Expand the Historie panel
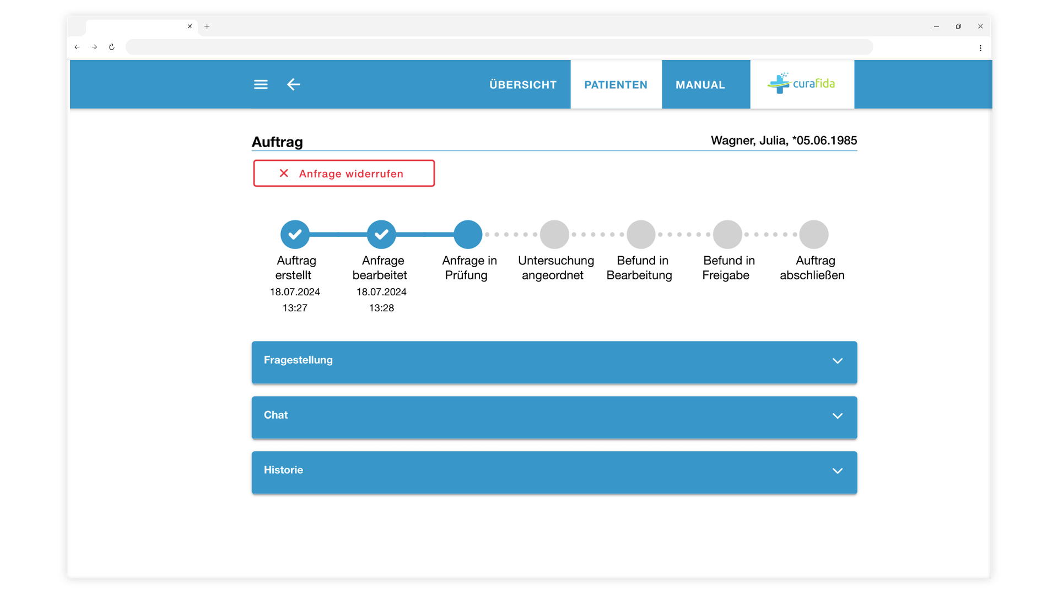The width and height of the screenshot is (1058, 595). tap(554, 472)
